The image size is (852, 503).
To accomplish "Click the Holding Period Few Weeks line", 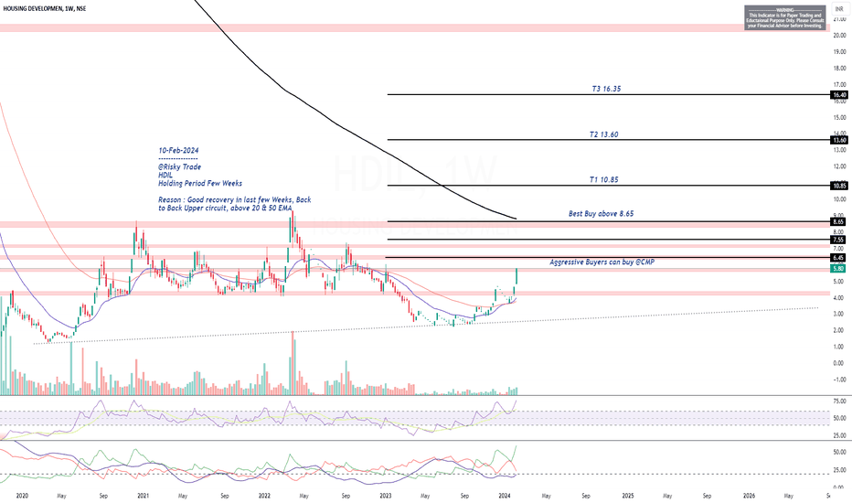I will click(x=200, y=183).
